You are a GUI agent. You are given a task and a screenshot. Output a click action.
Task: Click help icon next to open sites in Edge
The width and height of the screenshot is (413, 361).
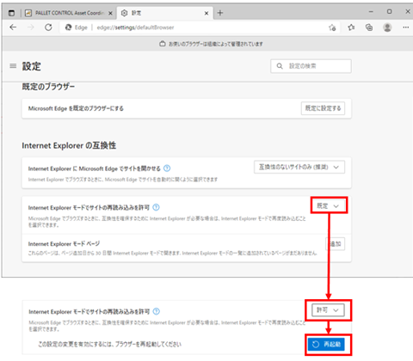coord(167,168)
